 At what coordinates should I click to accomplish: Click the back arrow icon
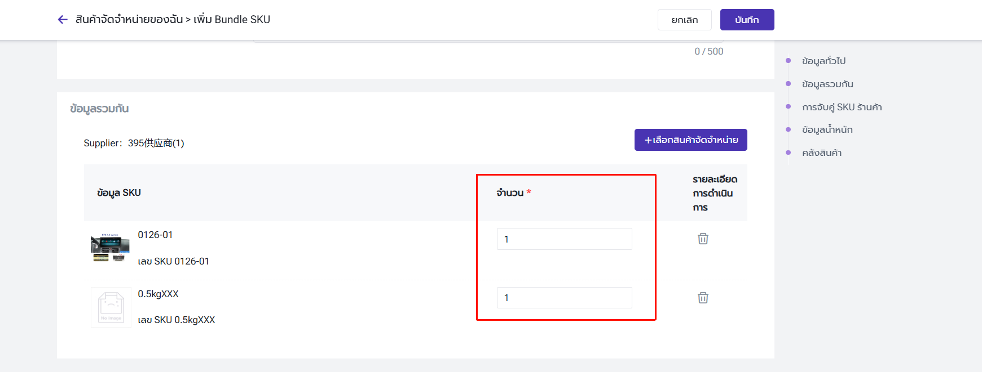(63, 20)
